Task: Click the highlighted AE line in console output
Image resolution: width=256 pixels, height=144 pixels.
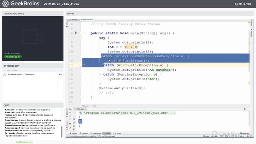Action: coord(80,121)
